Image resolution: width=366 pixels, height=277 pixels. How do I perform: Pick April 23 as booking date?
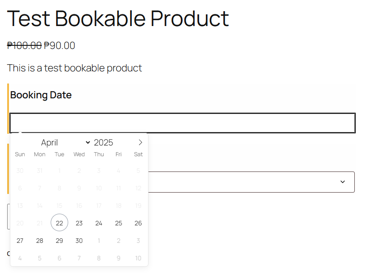tap(79, 223)
